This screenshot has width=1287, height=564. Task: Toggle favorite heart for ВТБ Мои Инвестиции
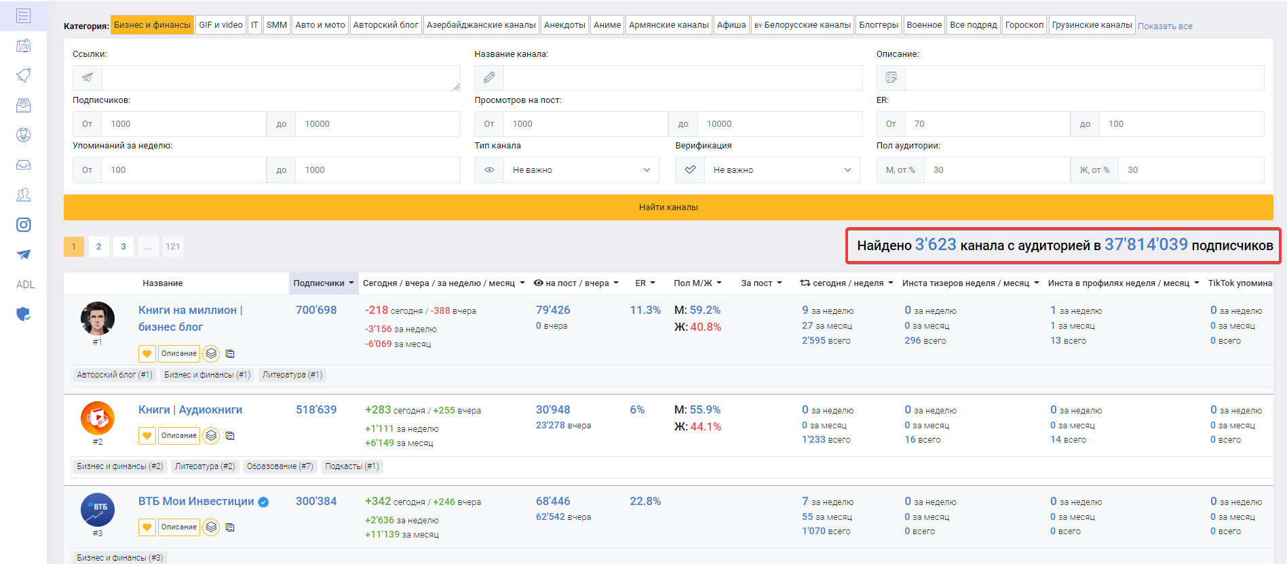(x=147, y=527)
